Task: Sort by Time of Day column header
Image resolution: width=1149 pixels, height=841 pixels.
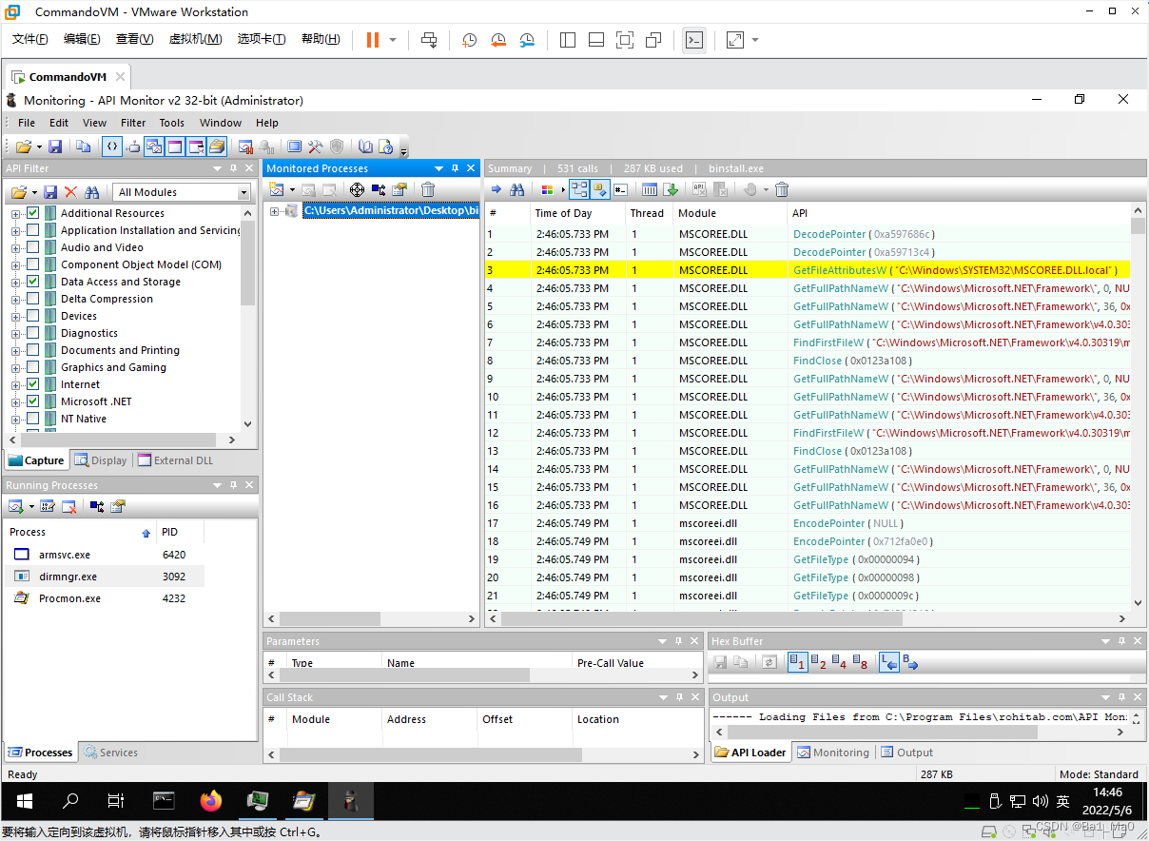Action: click(x=576, y=213)
